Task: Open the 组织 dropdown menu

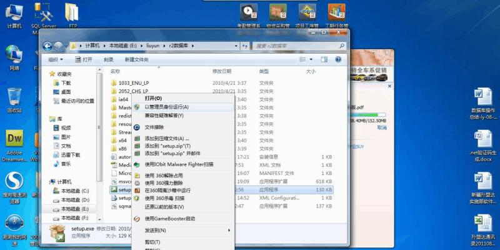Action: click(x=56, y=59)
